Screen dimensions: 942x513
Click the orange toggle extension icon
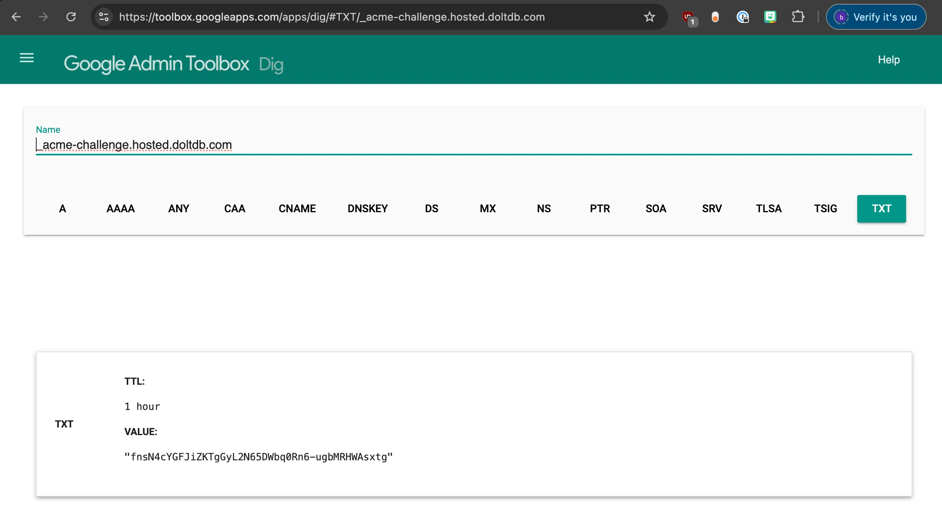click(715, 17)
